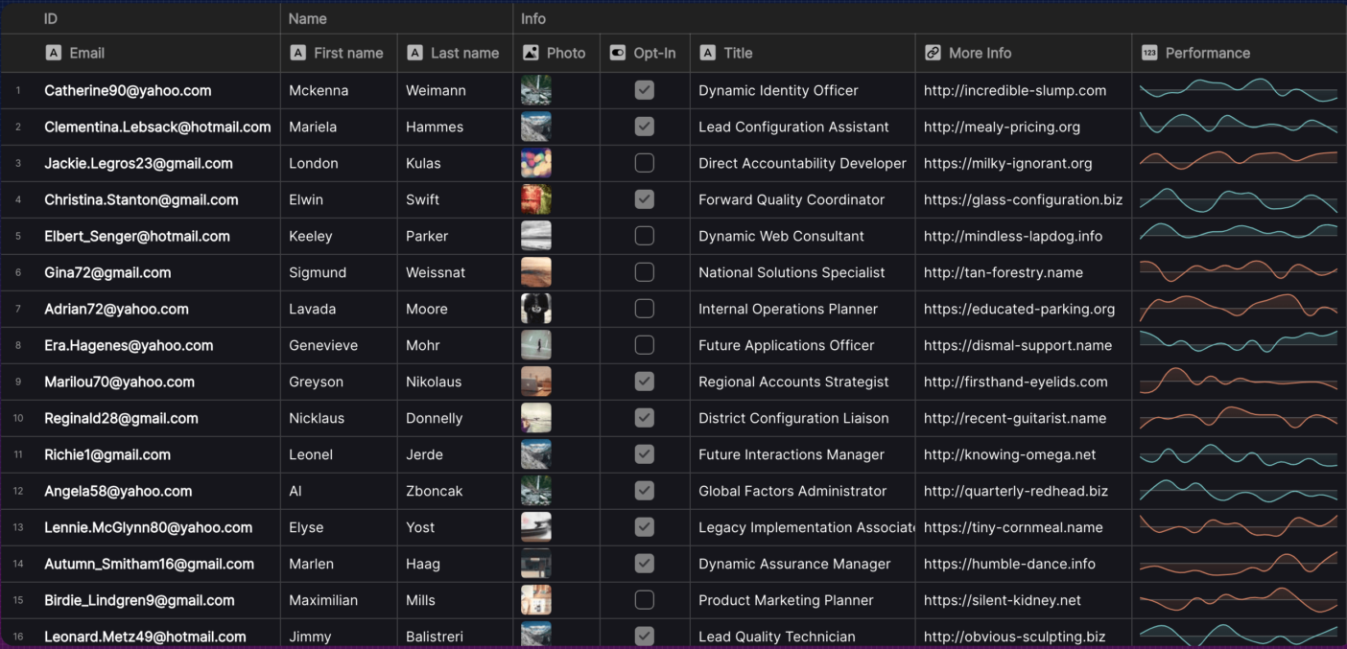Click the text type icon in the Email header
This screenshot has height=649, width=1347.
pos(53,53)
